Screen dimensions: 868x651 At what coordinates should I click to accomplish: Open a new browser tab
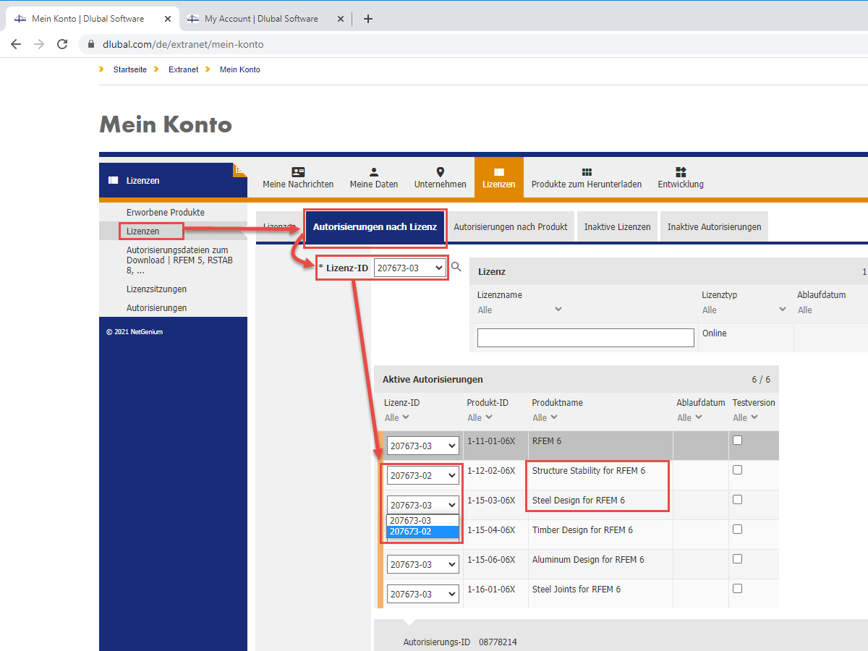coord(367,19)
